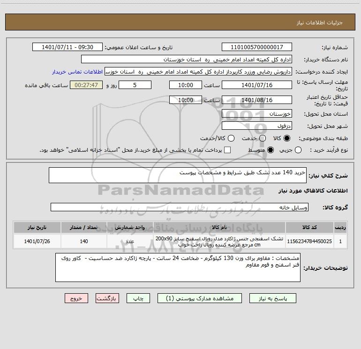The image size is (361, 349).
Task: Click the buyer notes text area مشخصات
Action: [178, 267]
